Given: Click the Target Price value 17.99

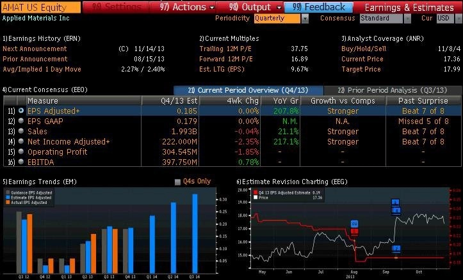Looking at the screenshot, I should tap(452, 69).
